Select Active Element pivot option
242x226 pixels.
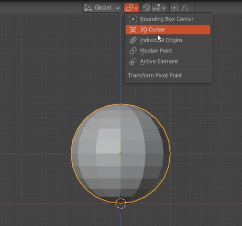(x=168, y=61)
